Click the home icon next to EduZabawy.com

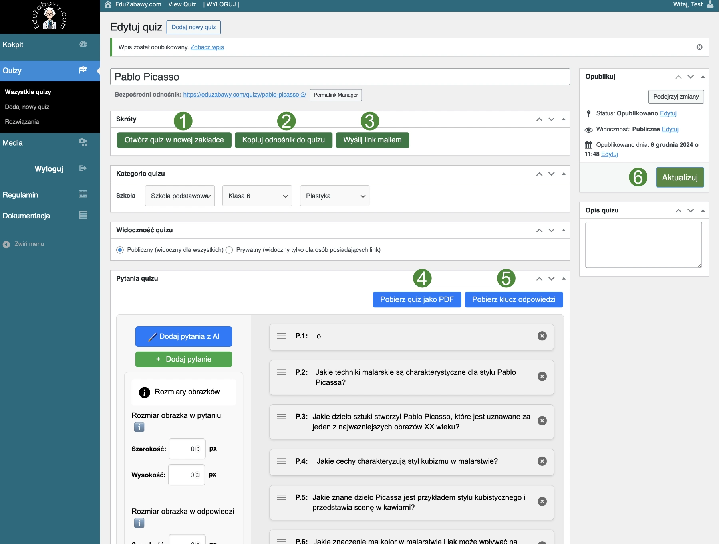(108, 4)
